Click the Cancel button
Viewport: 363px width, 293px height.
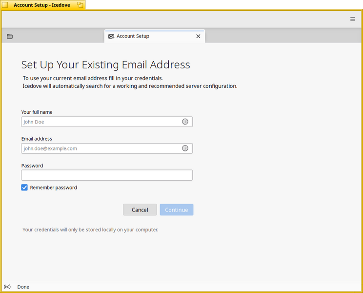tap(140, 209)
